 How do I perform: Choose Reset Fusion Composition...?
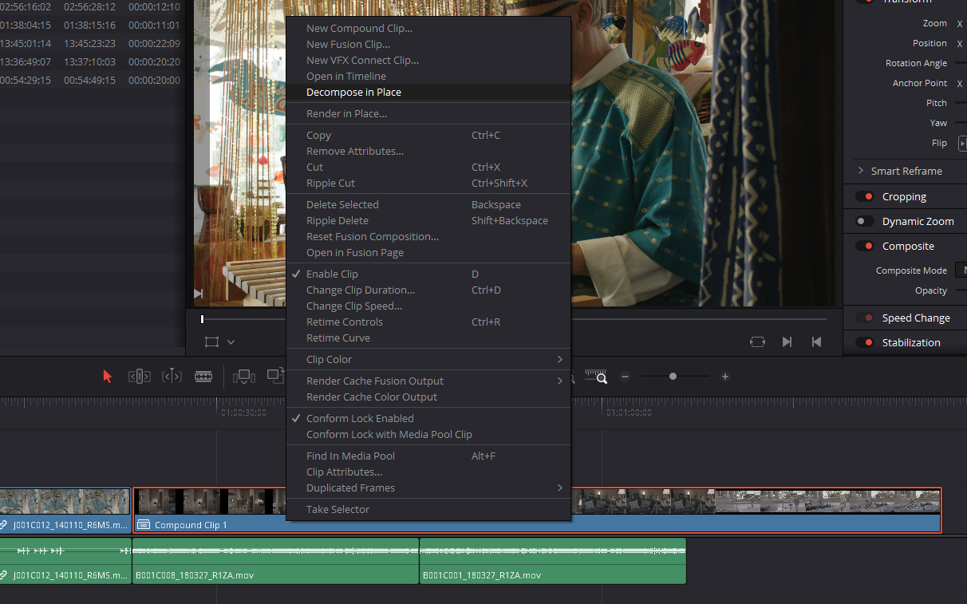pos(428,236)
